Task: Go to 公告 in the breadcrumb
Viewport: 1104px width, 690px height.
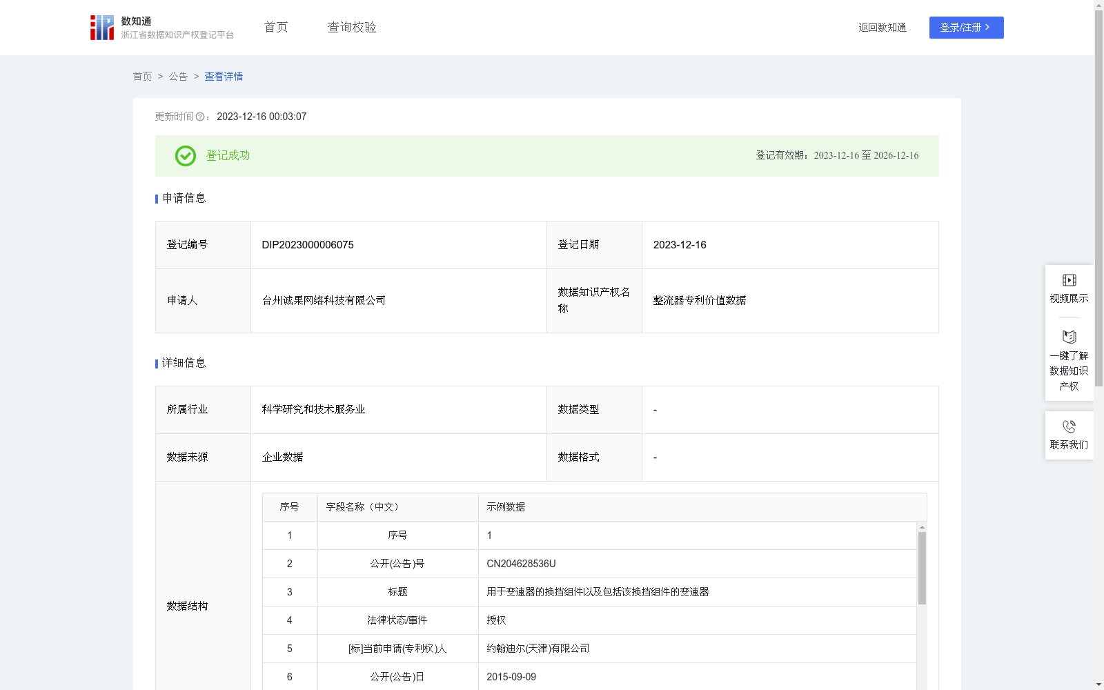Action: (x=178, y=77)
